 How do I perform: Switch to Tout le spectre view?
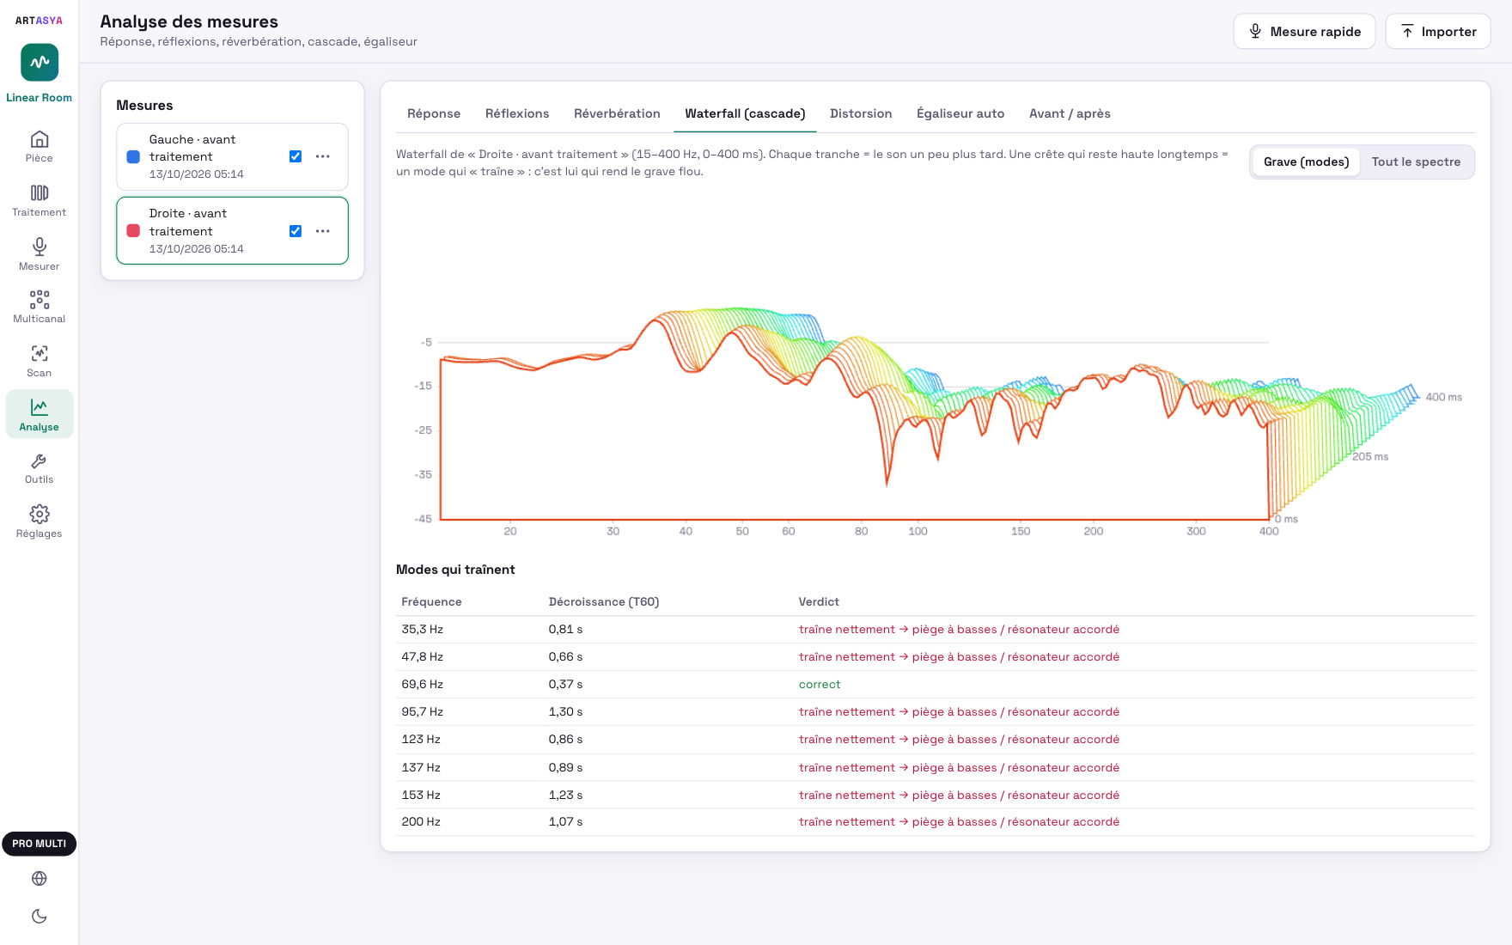[x=1416, y=162]
